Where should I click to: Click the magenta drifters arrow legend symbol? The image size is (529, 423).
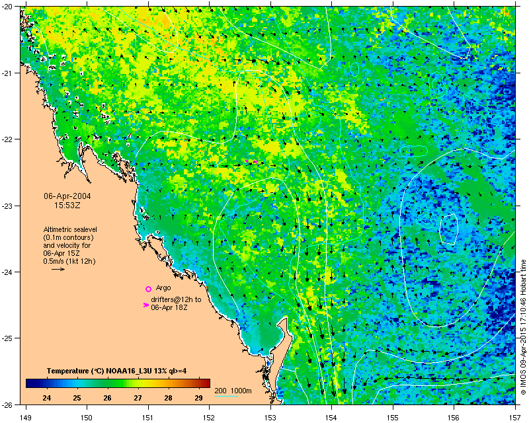(145, 305)
